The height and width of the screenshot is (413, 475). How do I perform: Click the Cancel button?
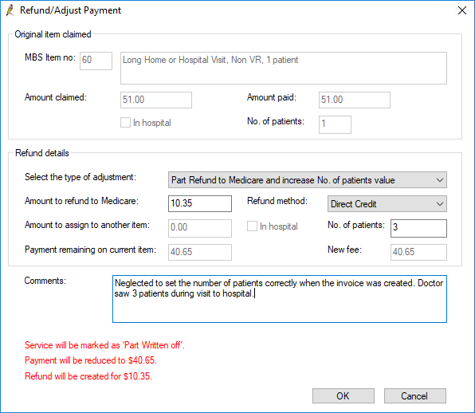tap(414, 395)
